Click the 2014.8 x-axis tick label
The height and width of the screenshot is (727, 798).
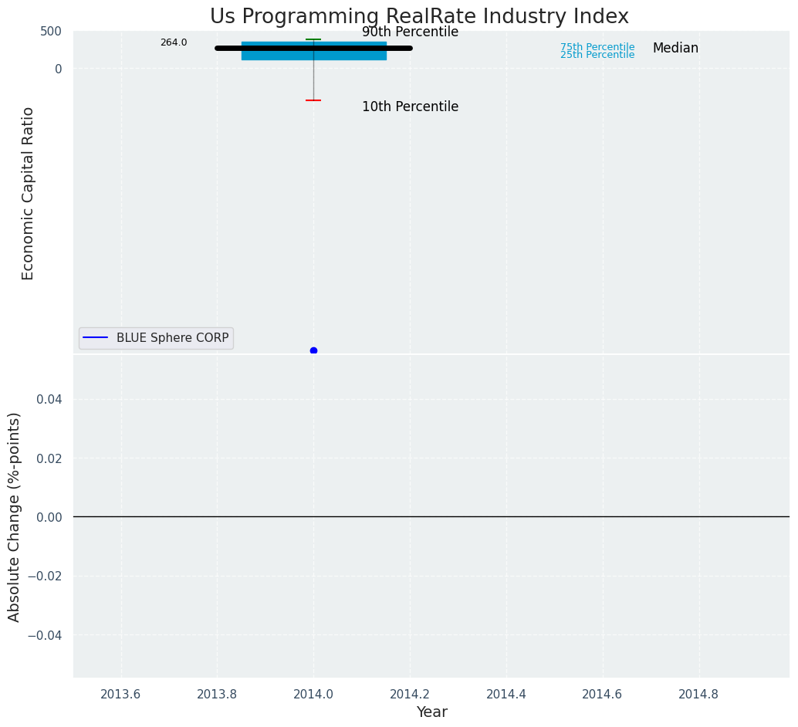pos(698,695)
